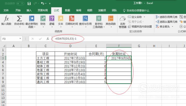This screenshot has width=186, height=106.
Task: Open Recently Used functions star icon
Action: point(32,19)
